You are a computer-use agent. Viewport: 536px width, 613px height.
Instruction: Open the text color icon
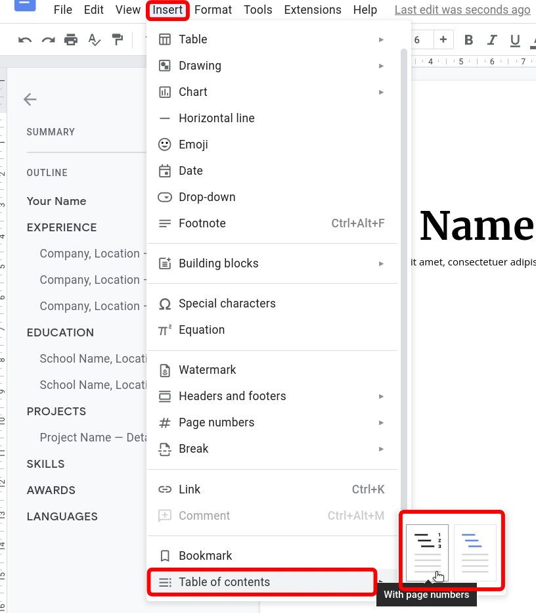[x=533, y=39]
